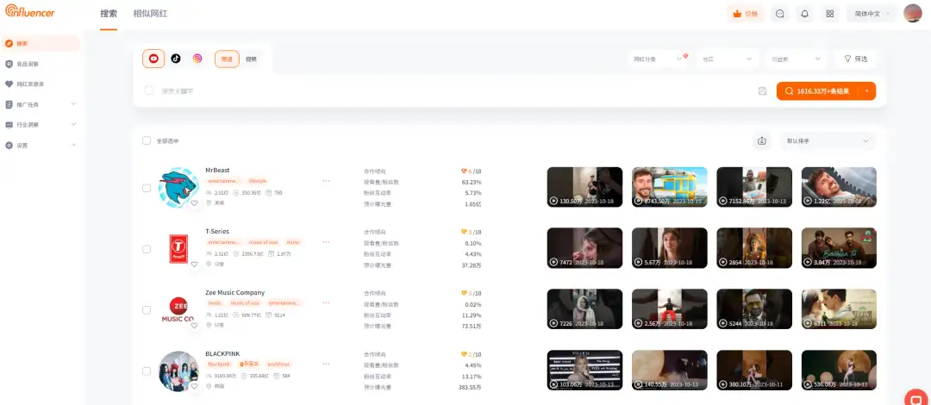931x405 pixels.
Task: Play T-Series video with 5.67万 views
Action: click(669, 248)
